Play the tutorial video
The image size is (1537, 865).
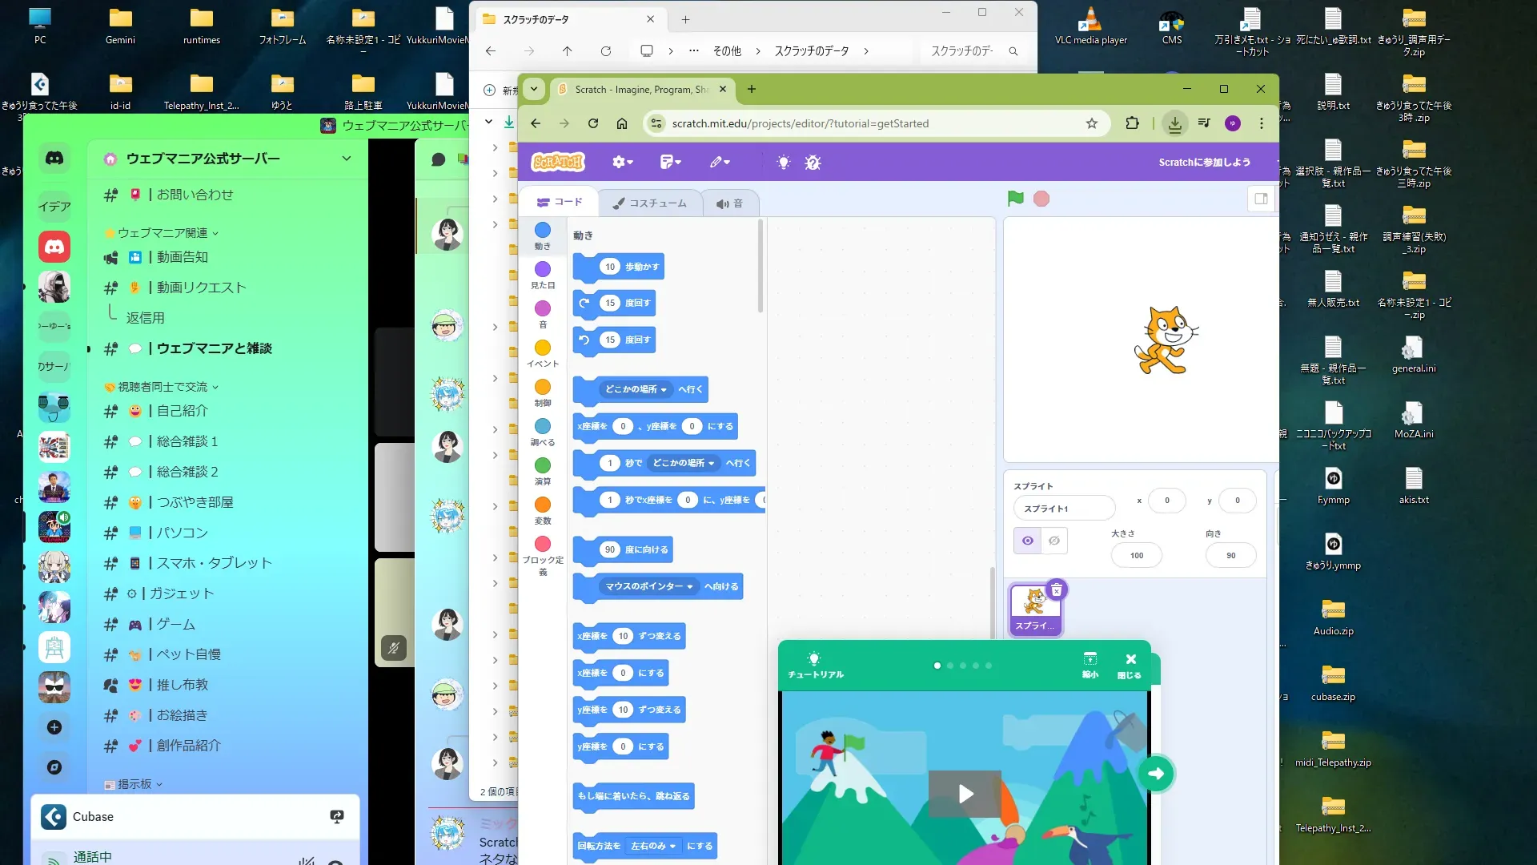tap(965, 793)
